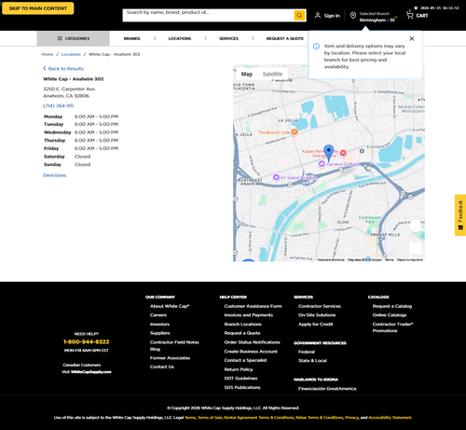Open the Privacy legal link
Screen dimensions: 466x430
coord(351,418)
